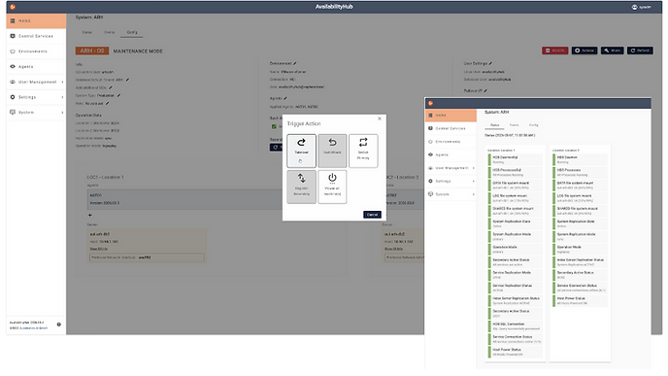This screenshot has width=668, height=376.
Task: Open Environments in the overlay window sidebar
Action: [451, 142]
